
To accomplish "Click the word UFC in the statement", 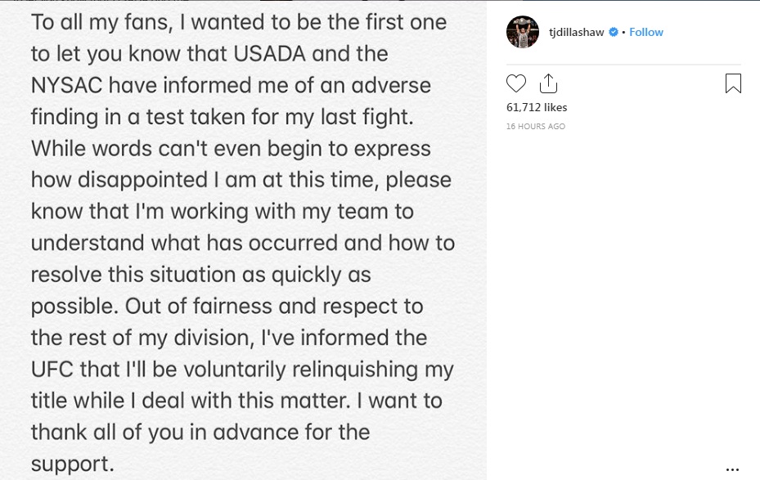I will (52, 369).
